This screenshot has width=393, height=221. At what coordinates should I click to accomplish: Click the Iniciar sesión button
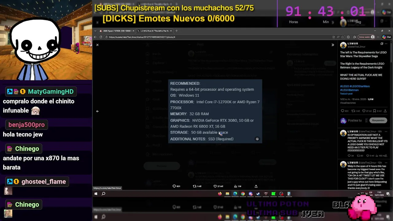[x=367, y=37]
